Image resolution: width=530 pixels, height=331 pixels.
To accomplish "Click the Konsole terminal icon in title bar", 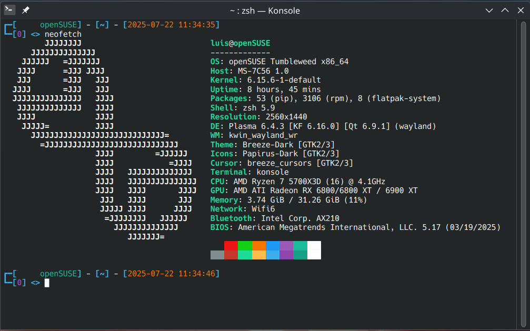I will [x=9, y=10].
